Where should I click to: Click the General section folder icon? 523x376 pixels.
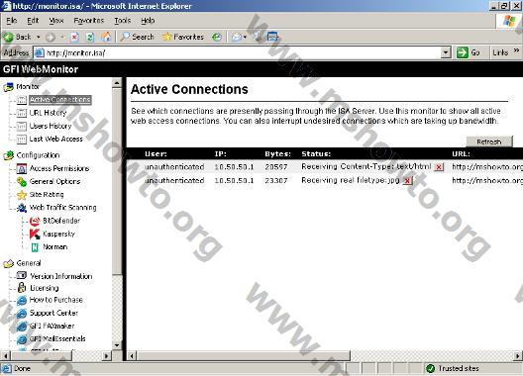click(x=8, y=263)
